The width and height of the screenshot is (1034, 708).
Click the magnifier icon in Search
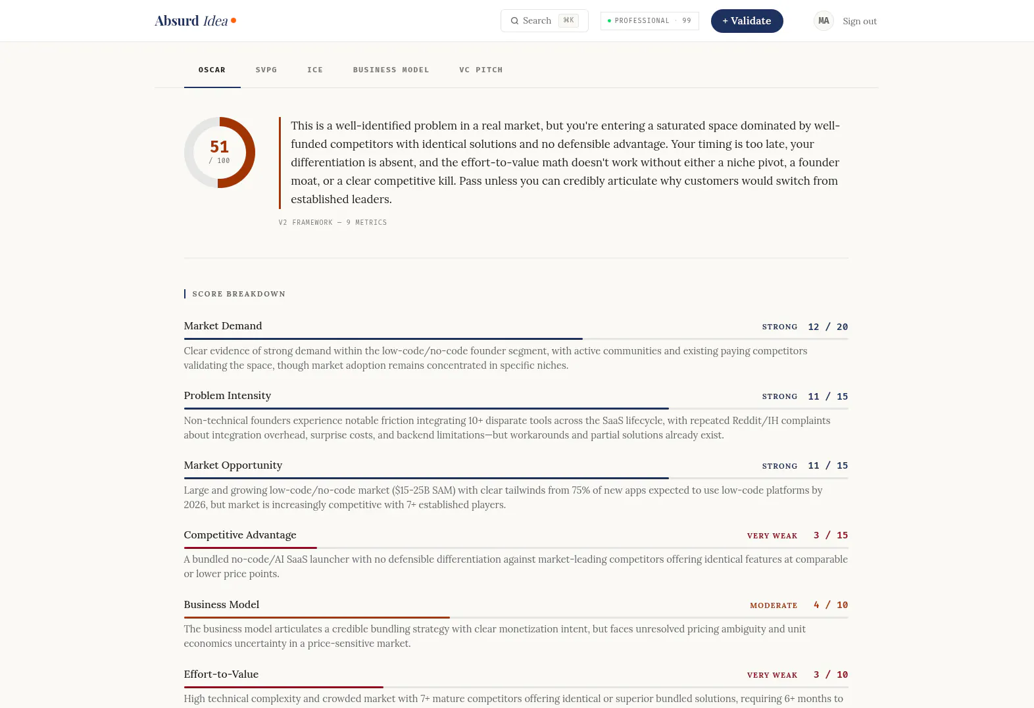[x=515, y=21]
